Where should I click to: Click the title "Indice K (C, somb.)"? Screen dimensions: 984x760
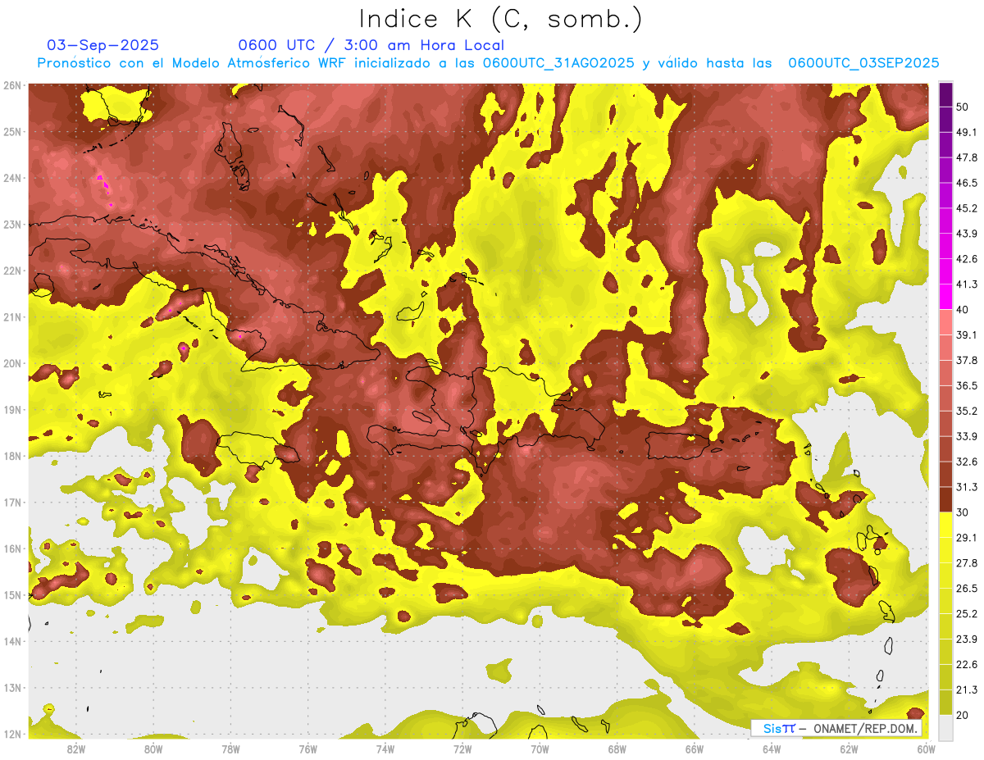pos(501,19)
